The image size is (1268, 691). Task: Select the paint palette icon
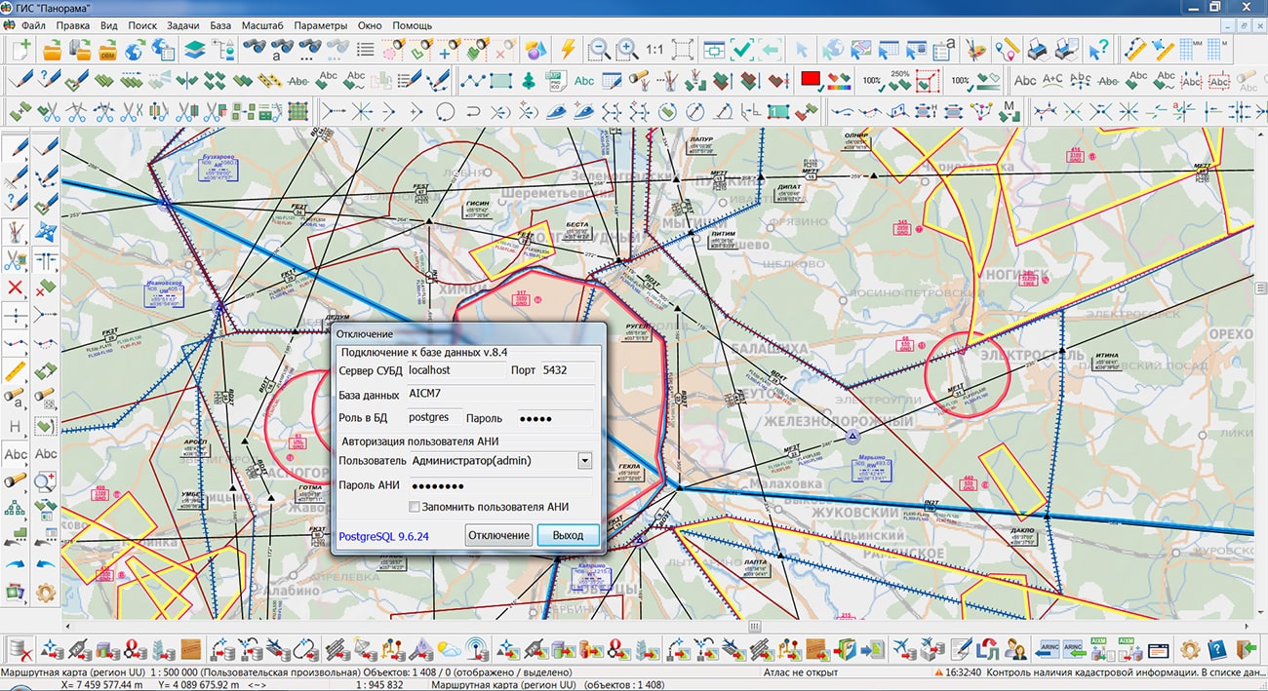pyautogui.click(x=976, y=49)
